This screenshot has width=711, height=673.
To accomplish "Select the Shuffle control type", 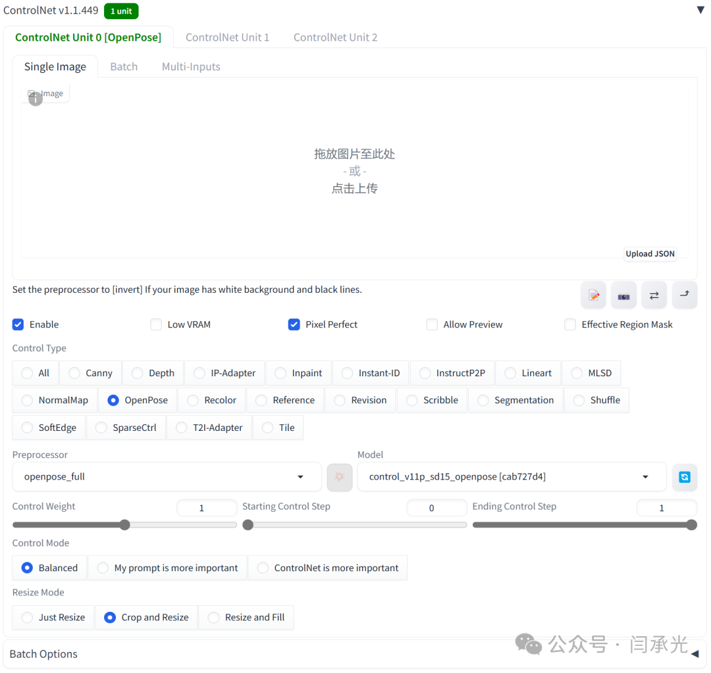I will [596, 400].
